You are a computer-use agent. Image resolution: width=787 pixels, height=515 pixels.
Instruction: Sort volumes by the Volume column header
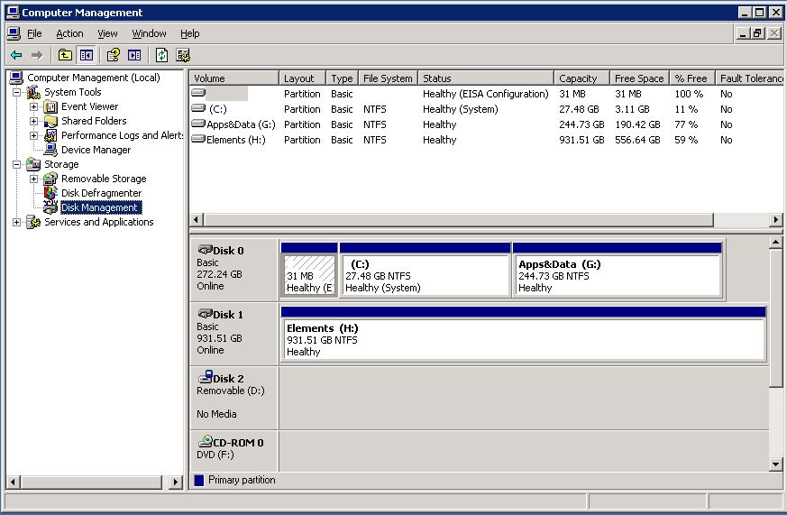pos(233,78)
